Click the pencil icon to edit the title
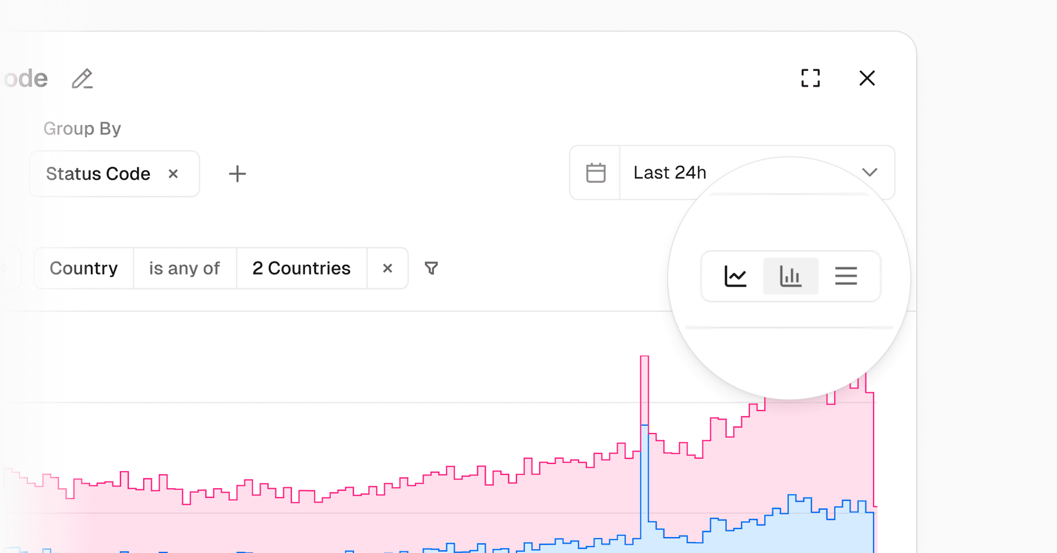 [x=82, y=79]
